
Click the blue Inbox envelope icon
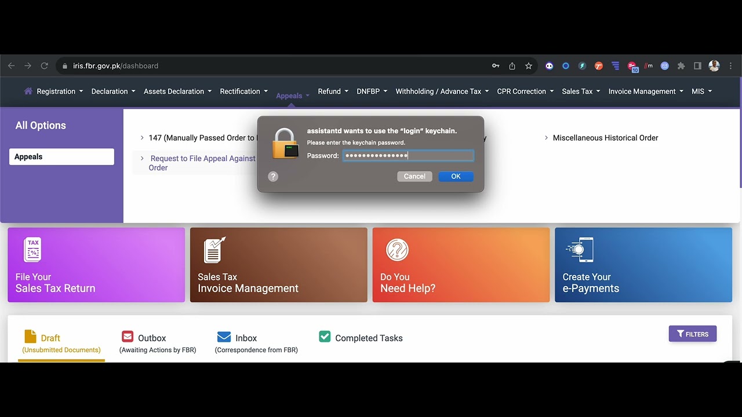coord(224,337)
